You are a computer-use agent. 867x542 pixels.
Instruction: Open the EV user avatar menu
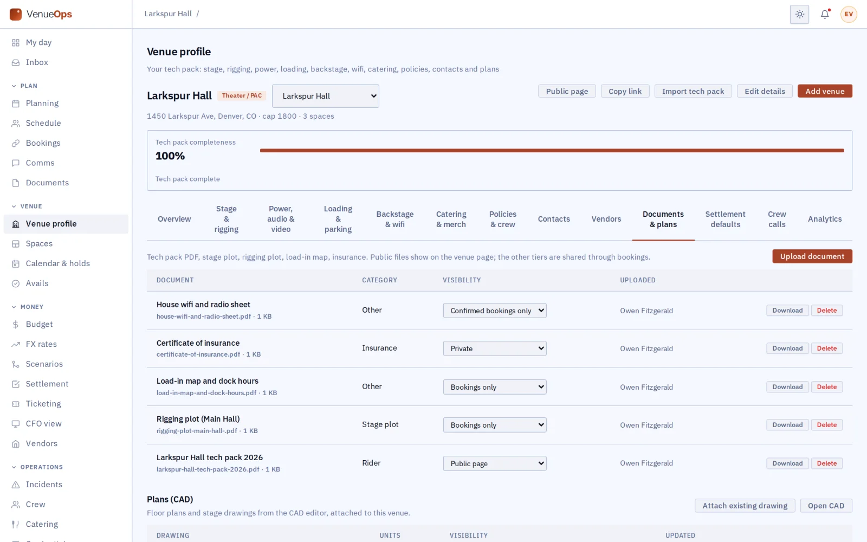click(x=849, y=14)
